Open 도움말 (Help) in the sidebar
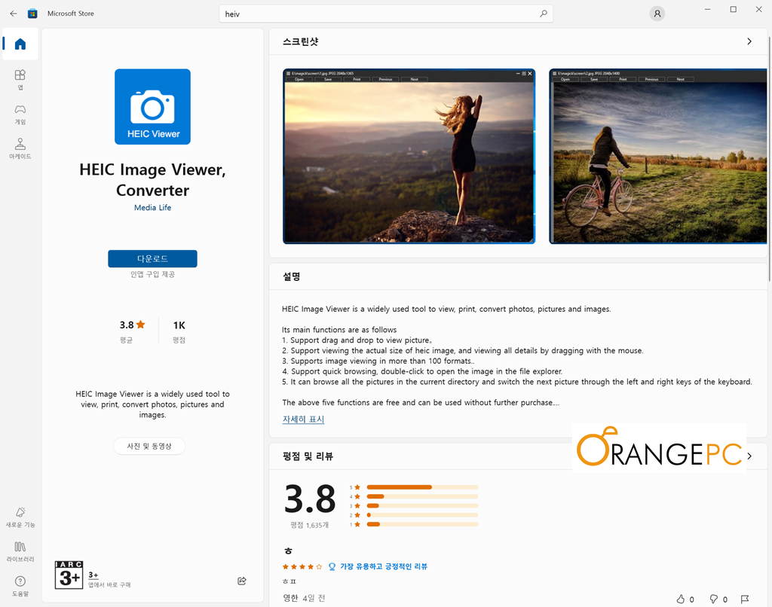The height and width of the screenshot is (607, 772). 20,587
